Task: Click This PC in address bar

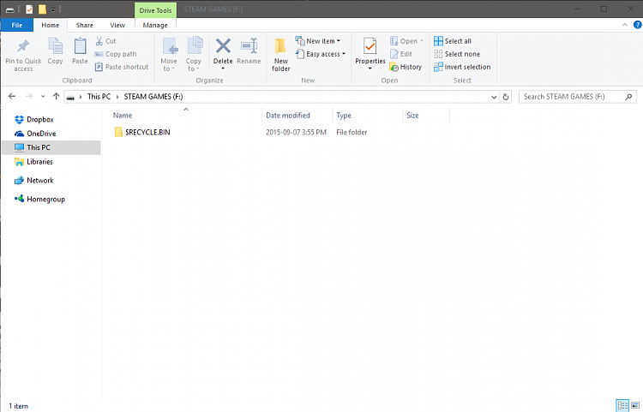Action: pos(99,97)
